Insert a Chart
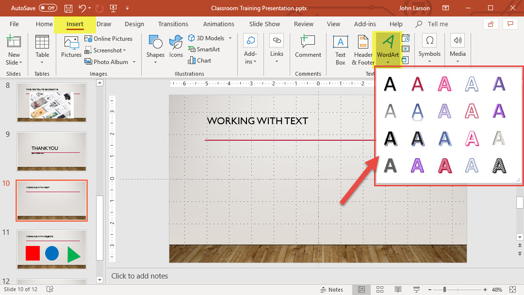524x295 pixels. 199,61
